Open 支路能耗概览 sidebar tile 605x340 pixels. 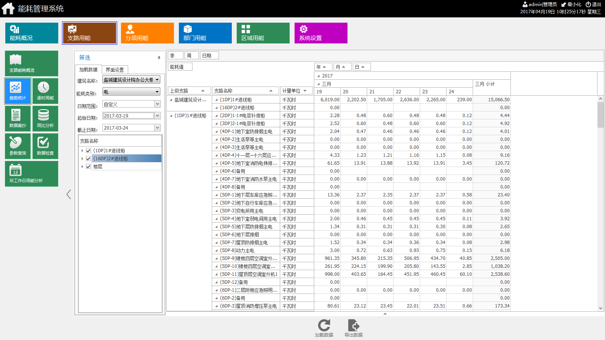point(32,63)
